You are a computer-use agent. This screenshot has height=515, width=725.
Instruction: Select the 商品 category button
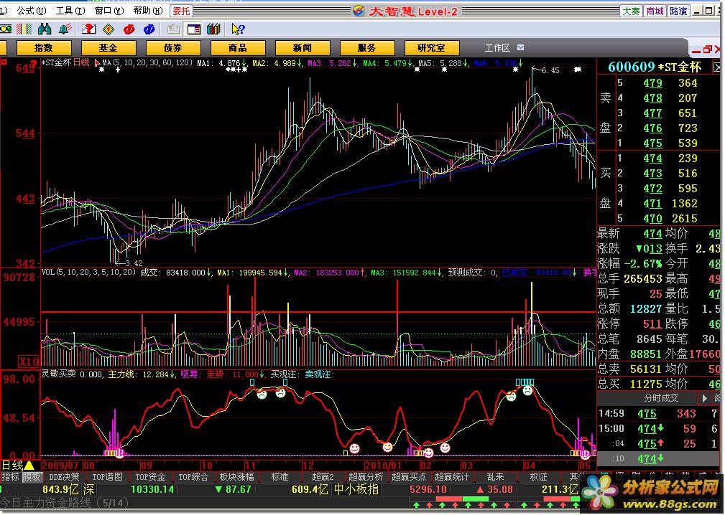pyautogui.click(x=238, y=48)
